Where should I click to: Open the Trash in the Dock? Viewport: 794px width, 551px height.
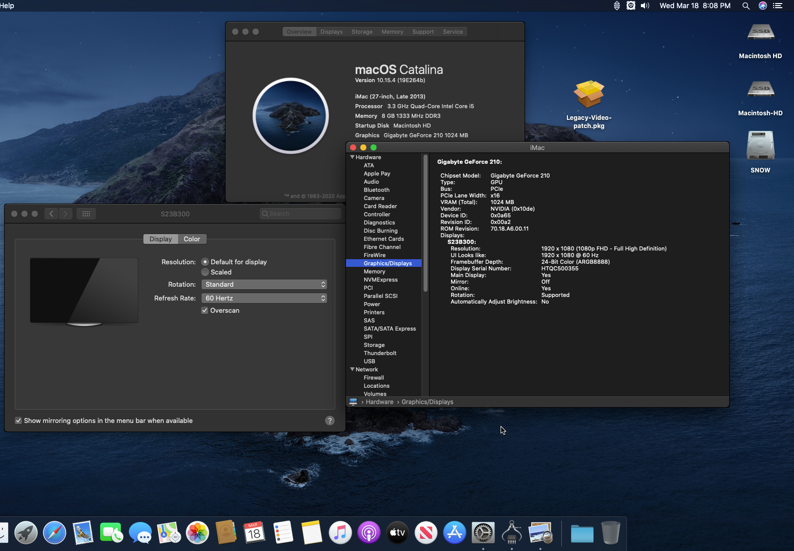[611, 533]
